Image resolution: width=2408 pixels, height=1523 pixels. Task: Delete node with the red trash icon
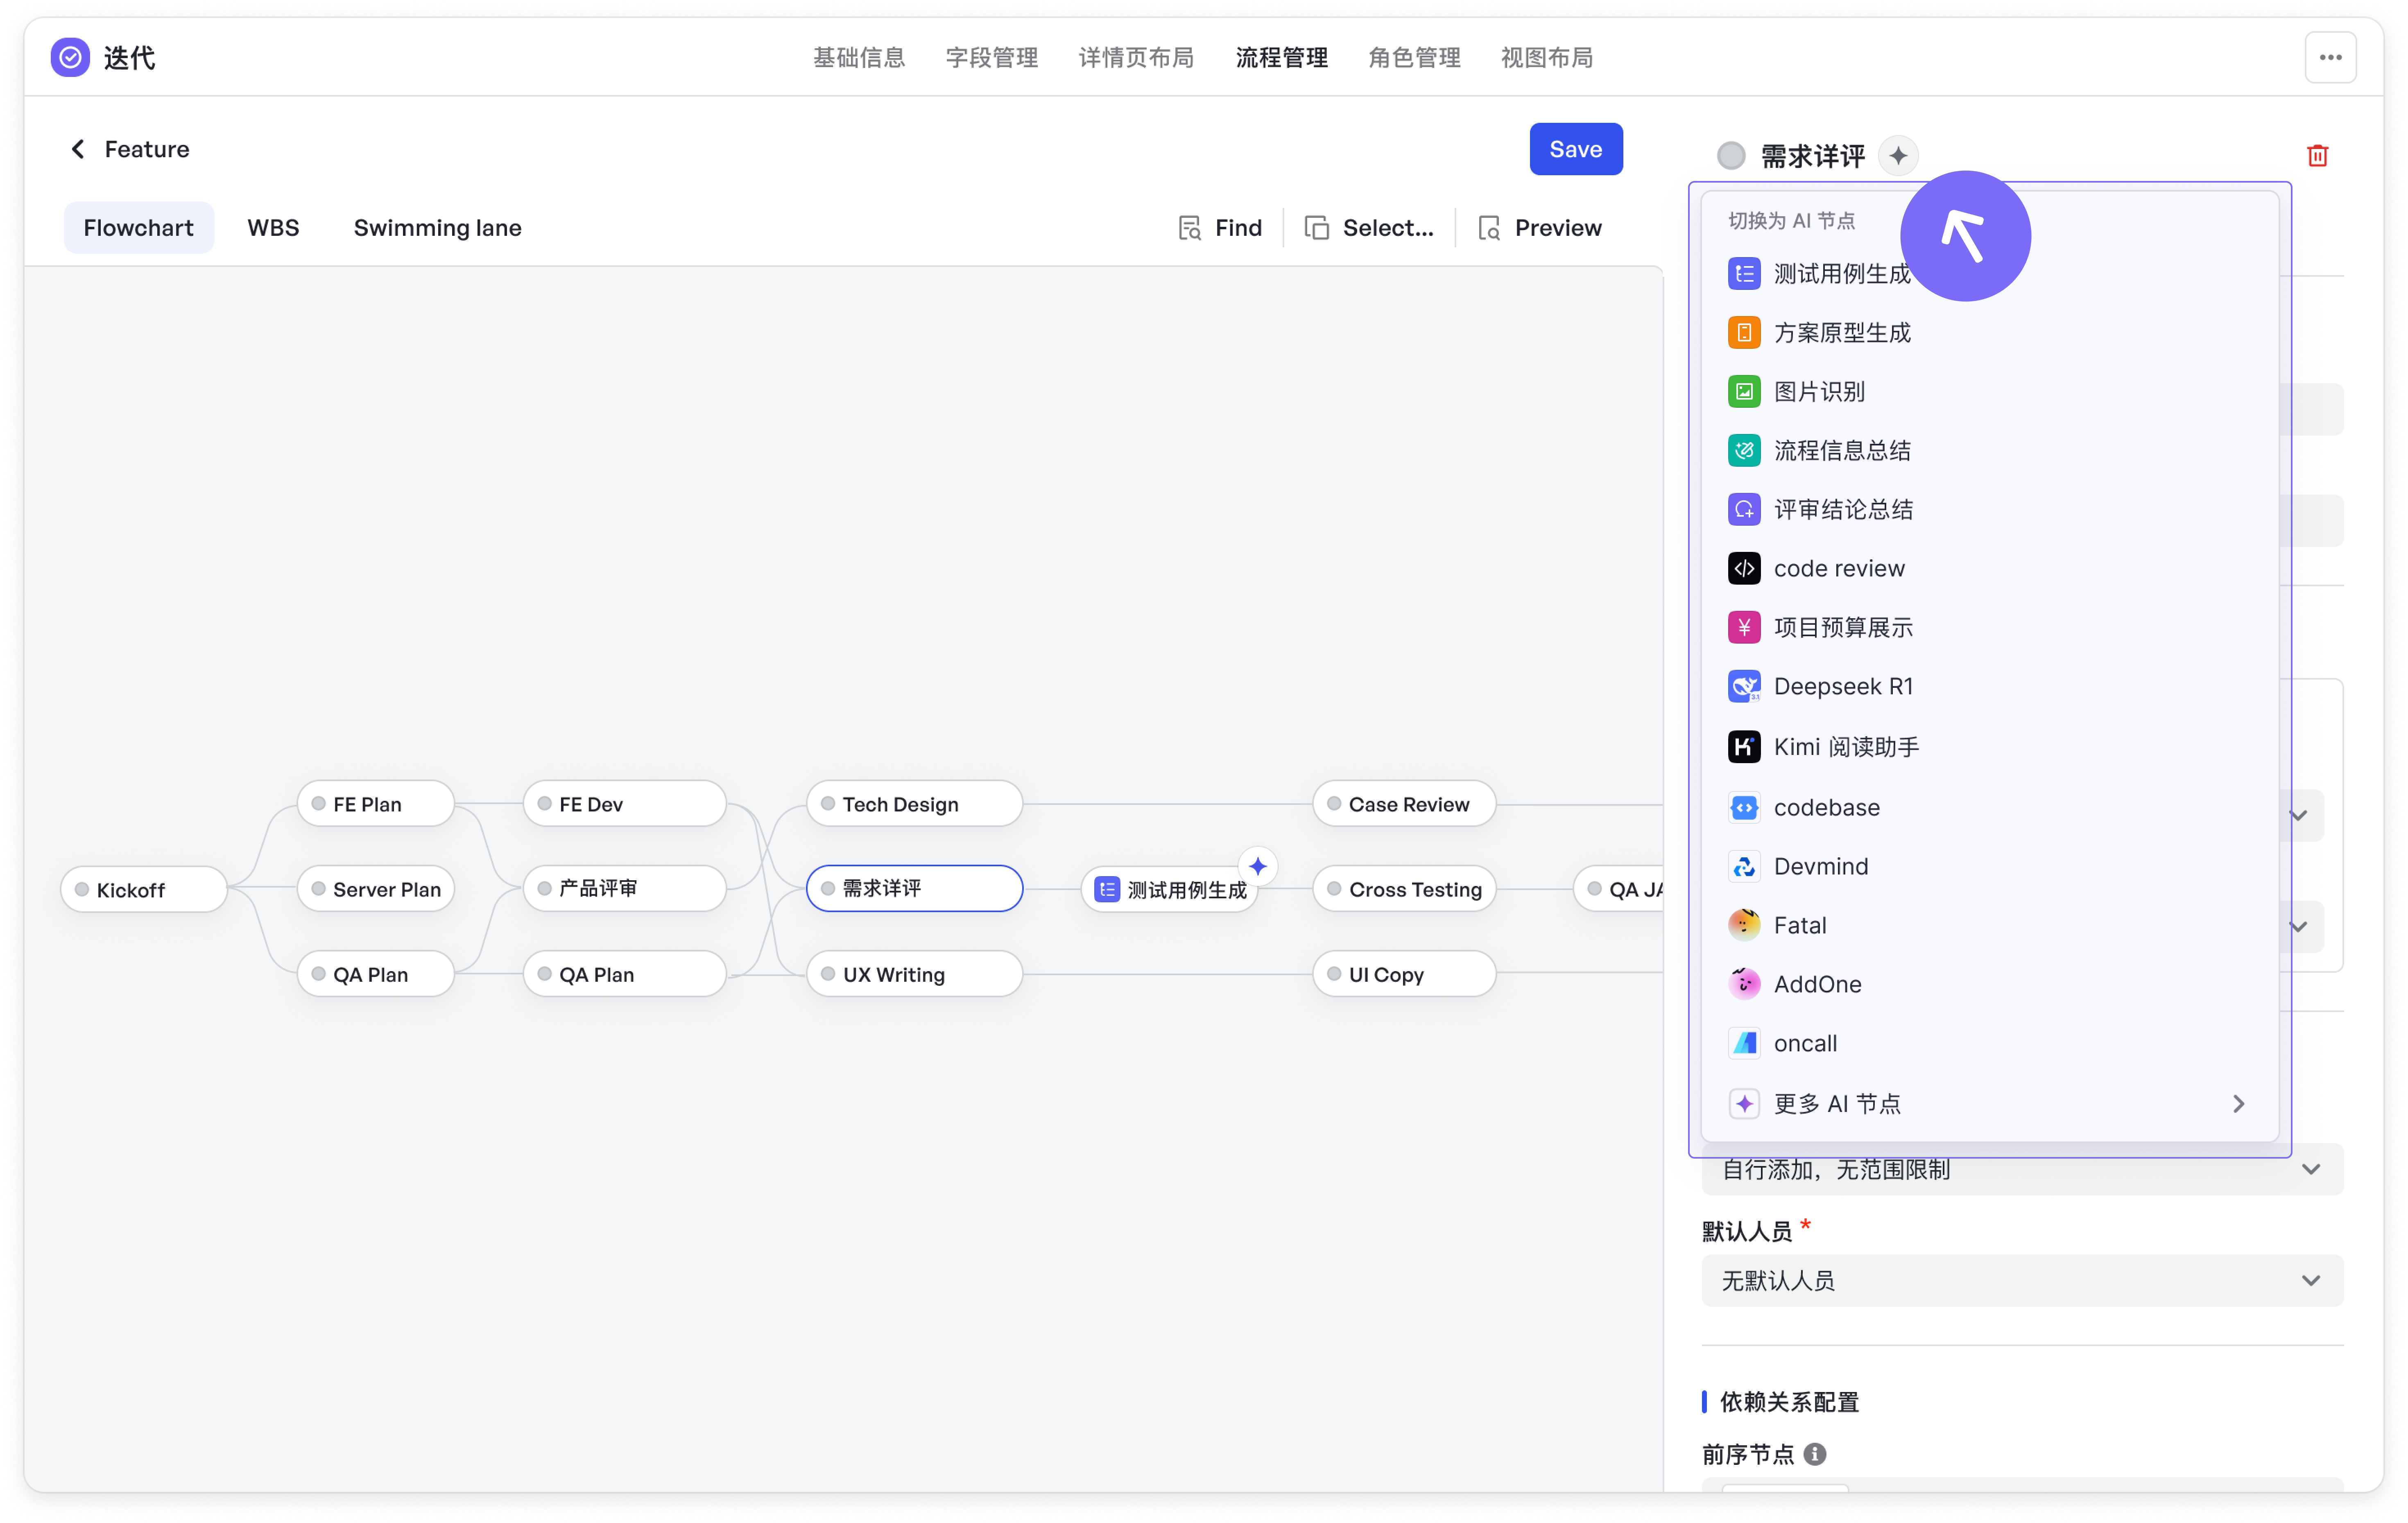[2317, 155]
